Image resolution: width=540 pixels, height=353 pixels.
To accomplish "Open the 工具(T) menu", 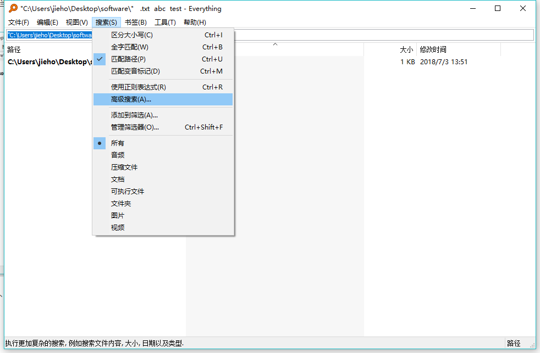I will (x=165, y=23).
